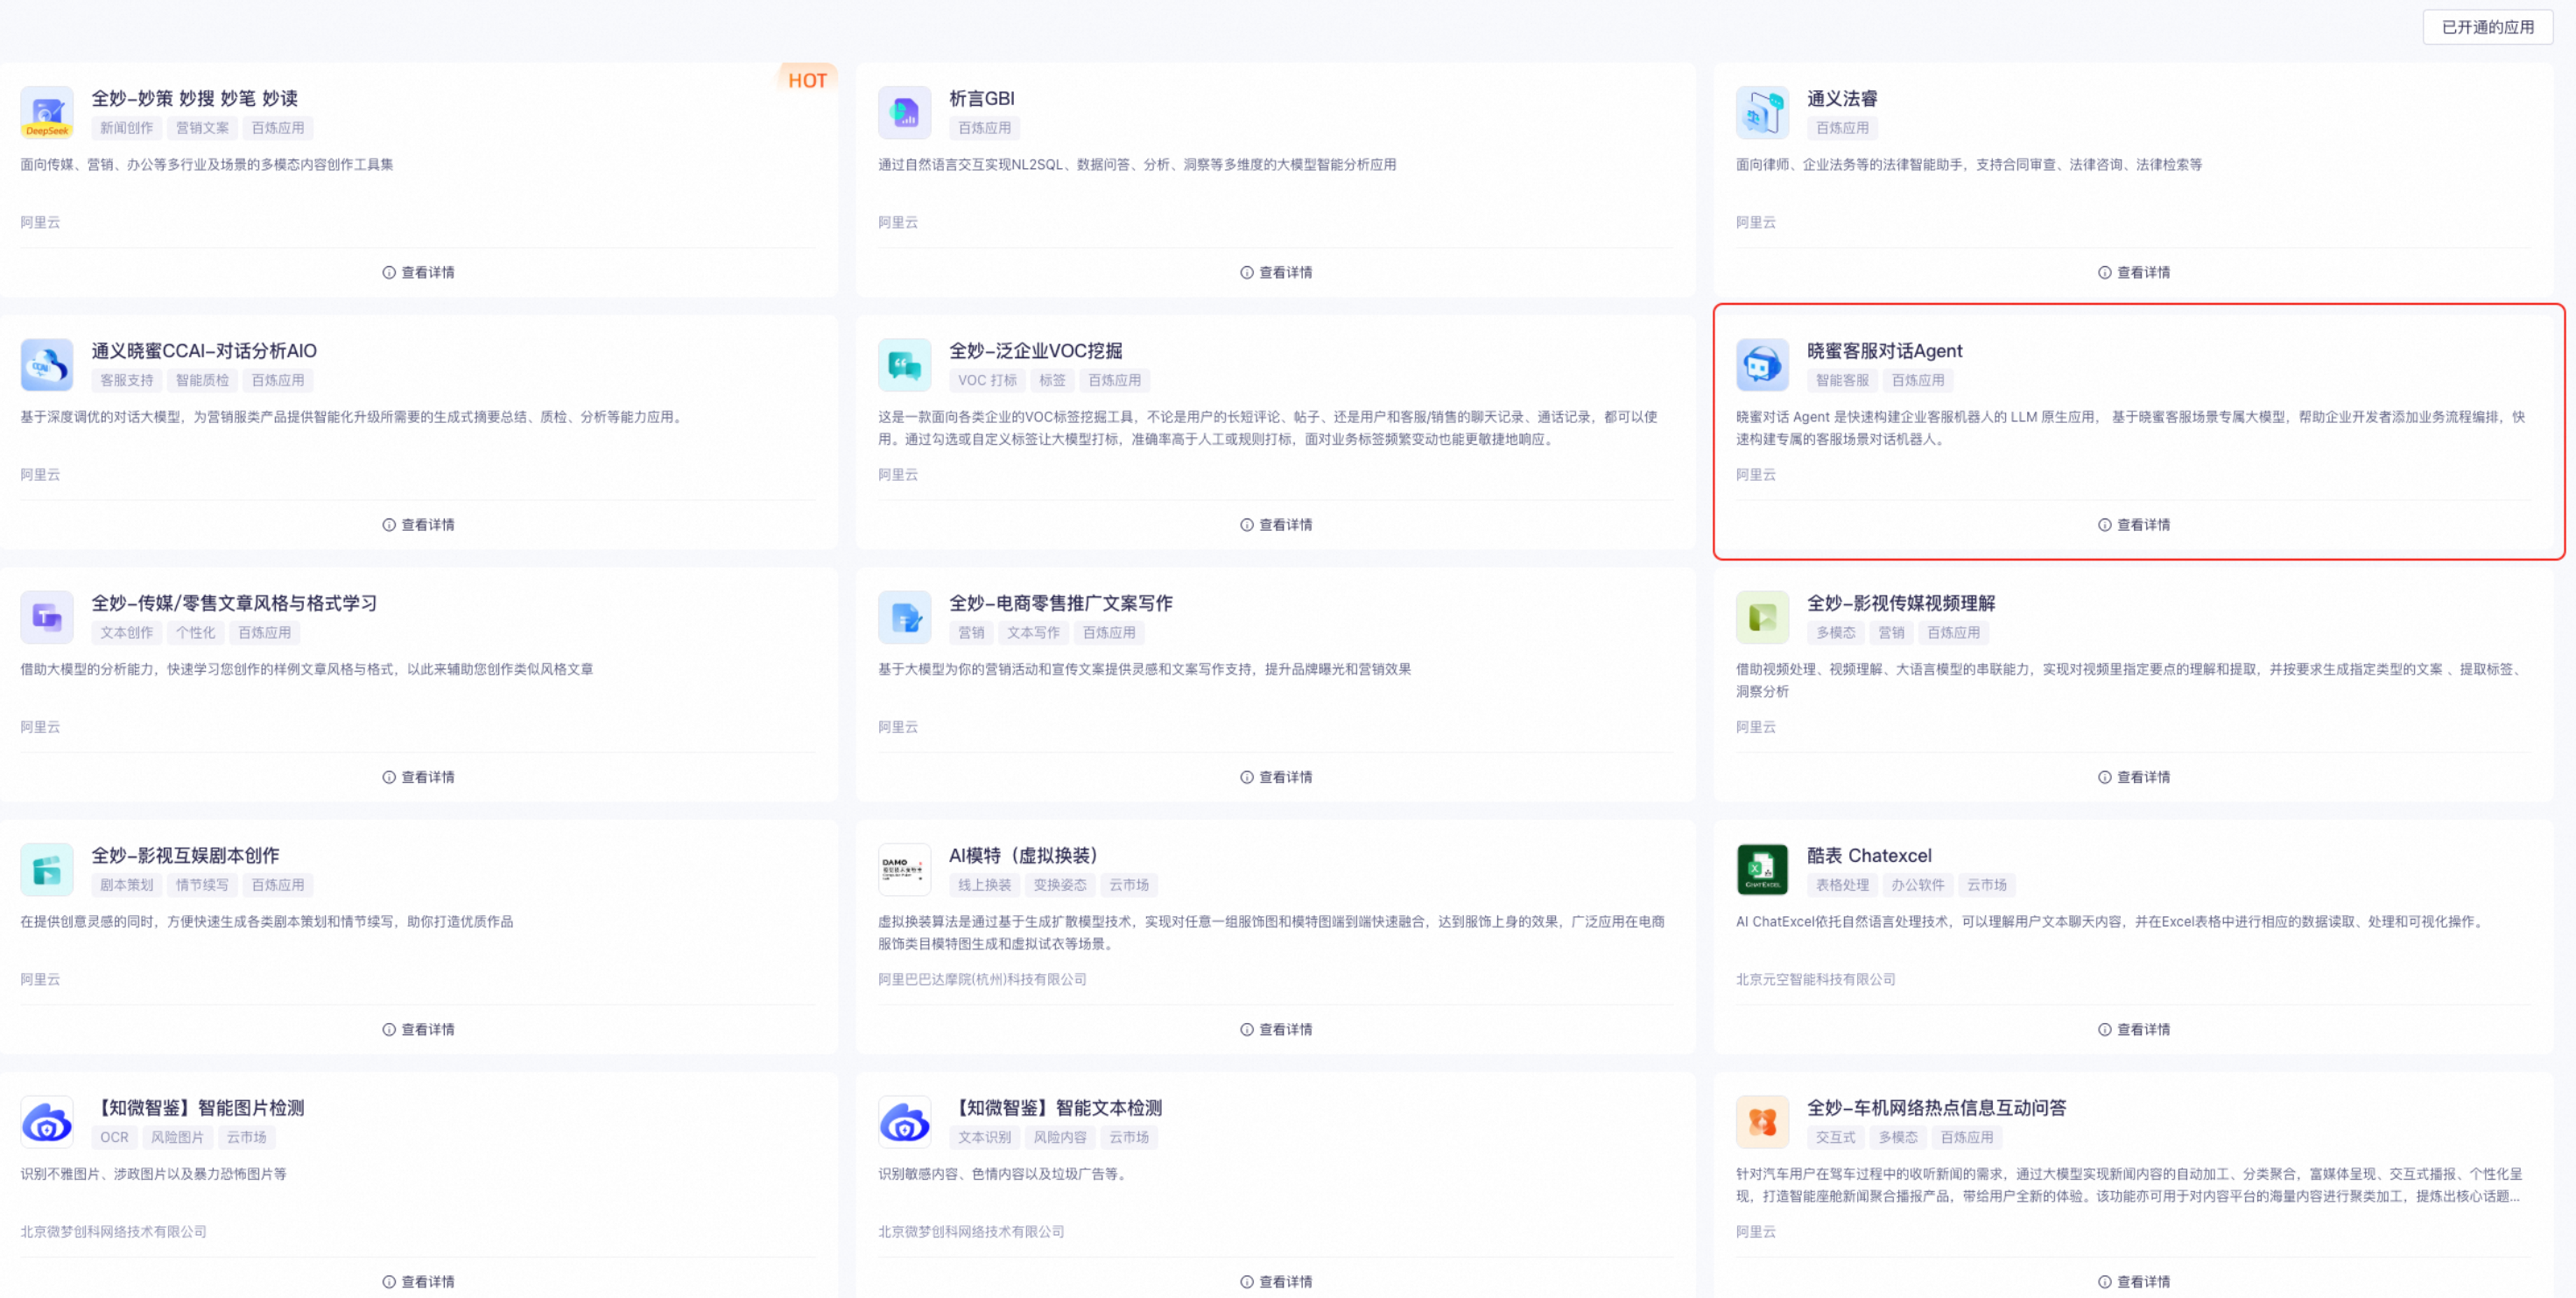Select the OCR tag
Viewport: 2576px width, 1298px height.
tap(114, 1137)
